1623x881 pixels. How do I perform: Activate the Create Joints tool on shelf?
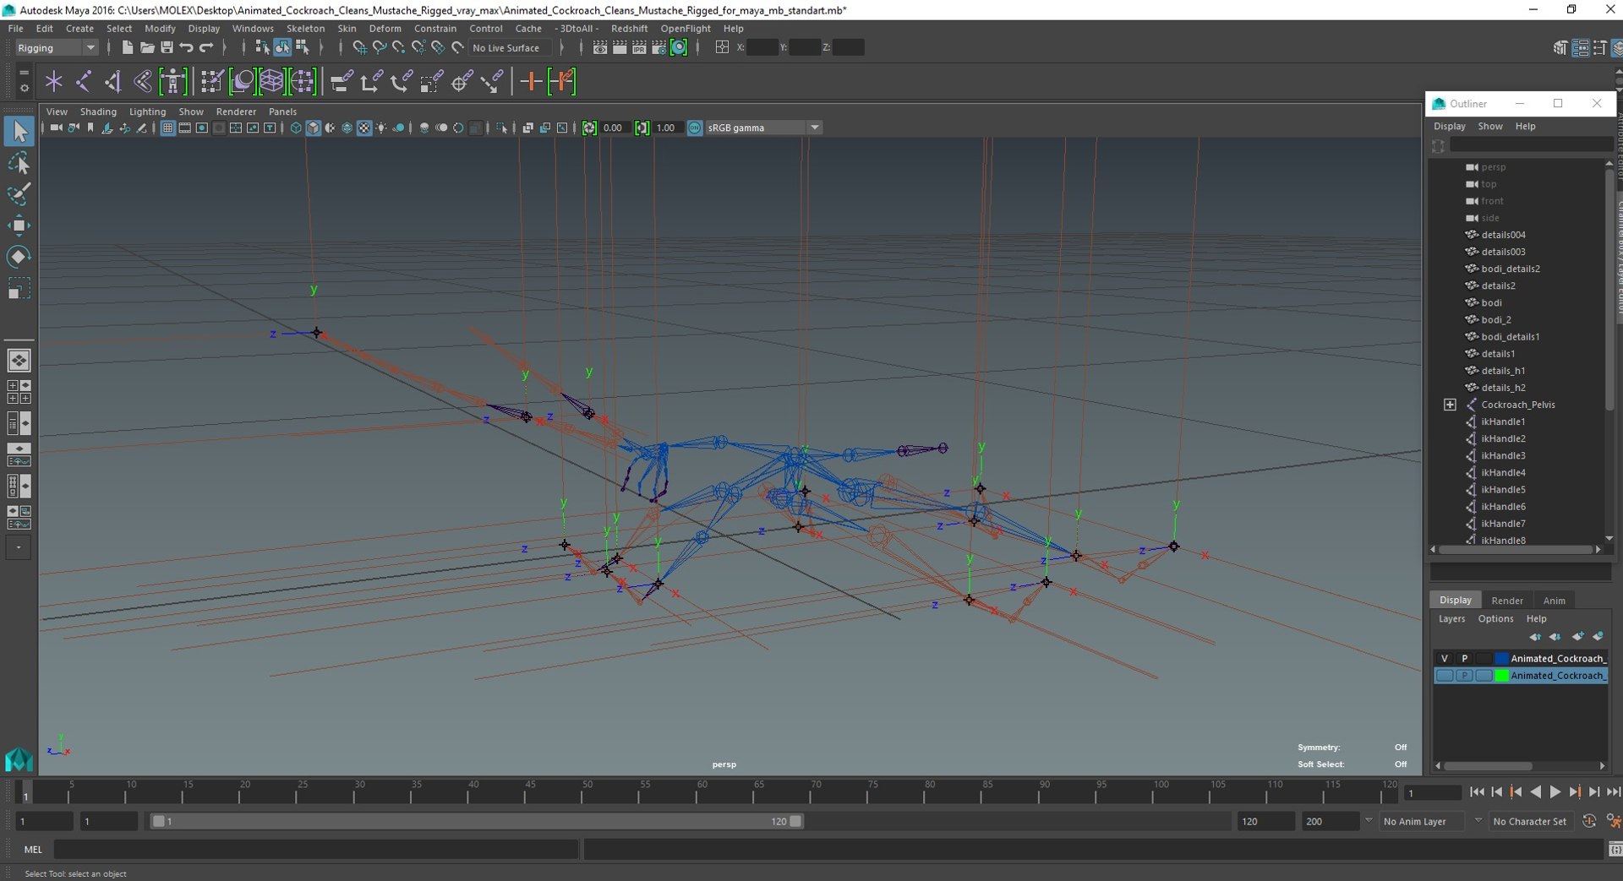tap(83, 82)
